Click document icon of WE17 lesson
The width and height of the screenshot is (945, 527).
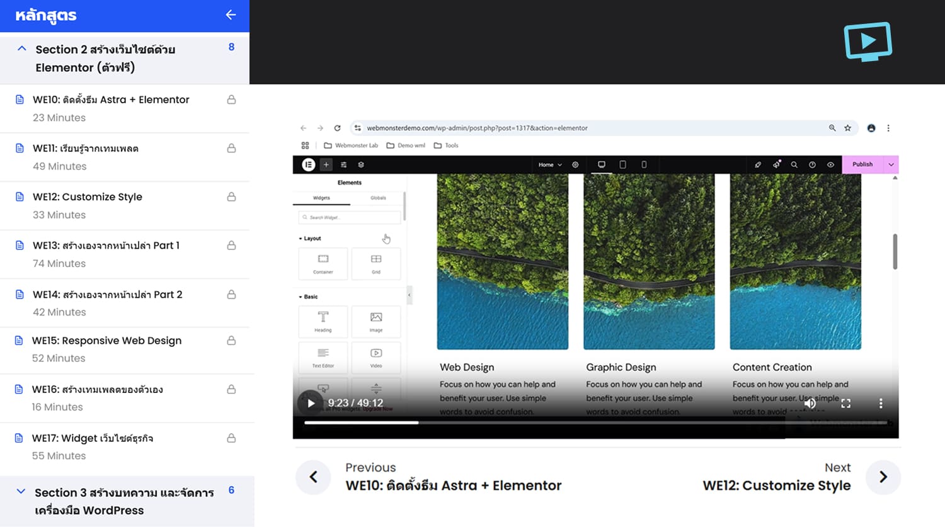coord(19,438)
